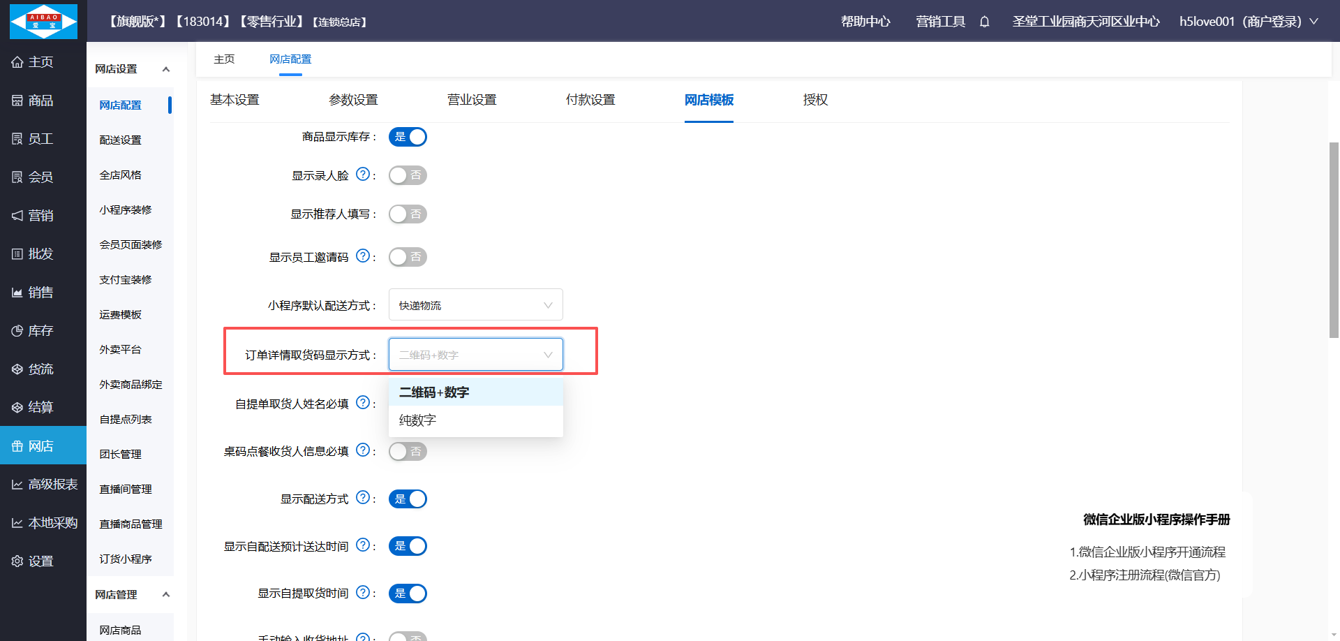
Task: Click the 订单详情取货码显示方式 select field
Action: pos(475,355)
